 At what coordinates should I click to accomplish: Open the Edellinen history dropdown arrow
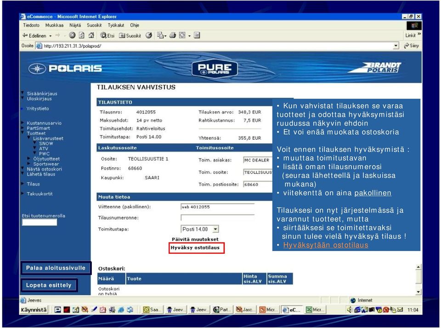pos(51,36)
